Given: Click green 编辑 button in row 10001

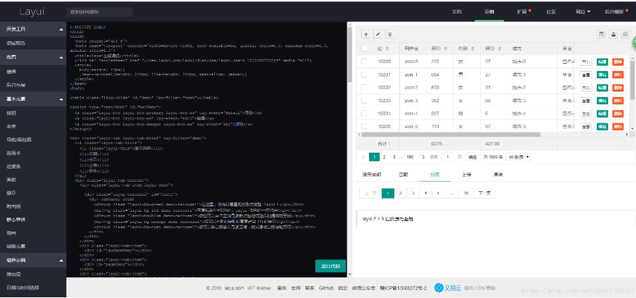Looking at the screenshot, I should coord(602,74).
